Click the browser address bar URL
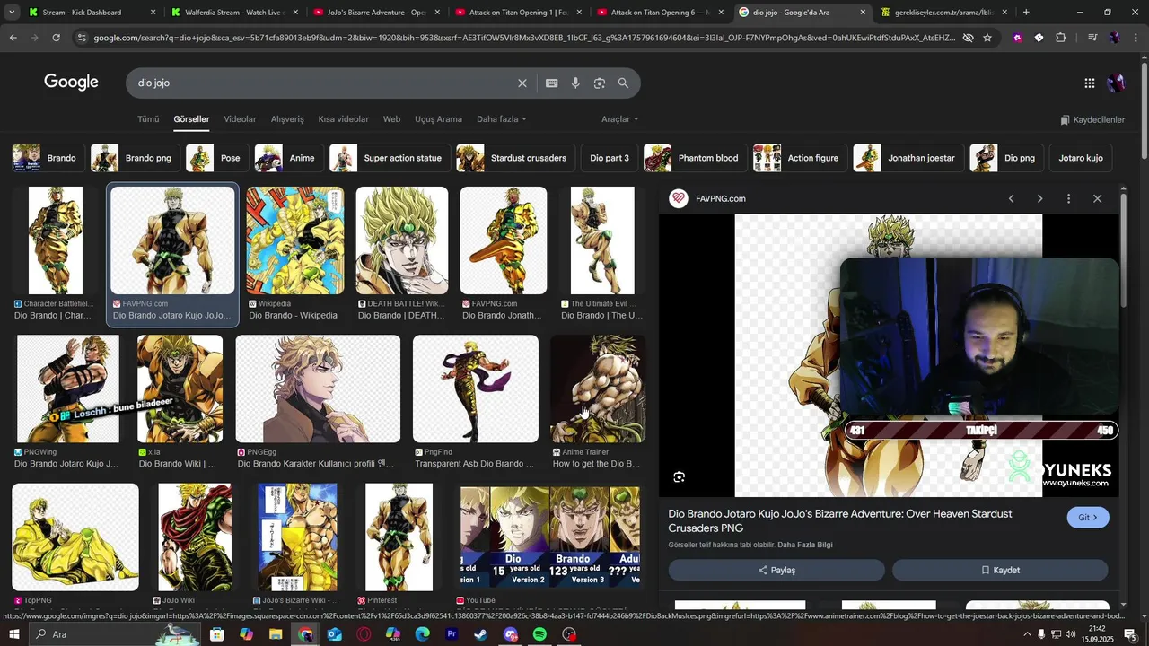This screenshot has width=1149, height=646. [525, 38]
